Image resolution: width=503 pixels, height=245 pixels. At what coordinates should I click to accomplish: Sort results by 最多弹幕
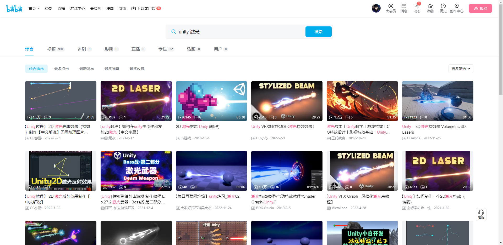click(112, 69)
